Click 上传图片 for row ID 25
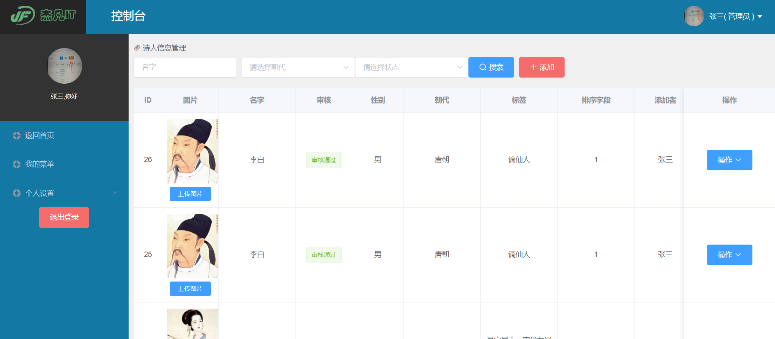 pos(190,289)
